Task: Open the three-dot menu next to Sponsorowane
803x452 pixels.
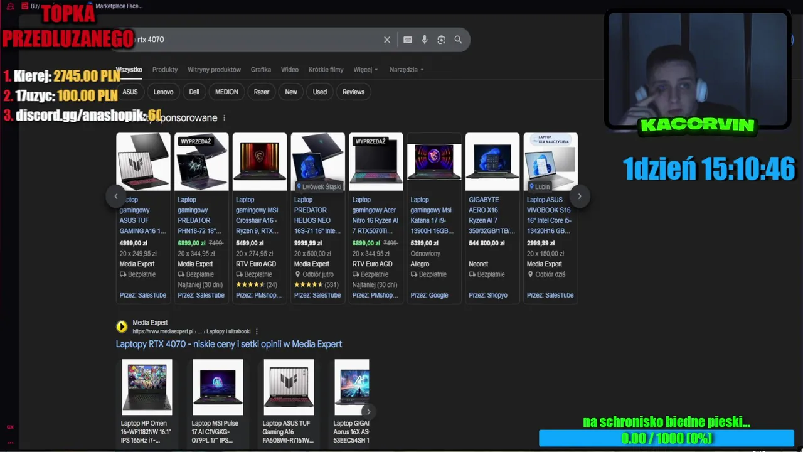Action: click(224, 118)
